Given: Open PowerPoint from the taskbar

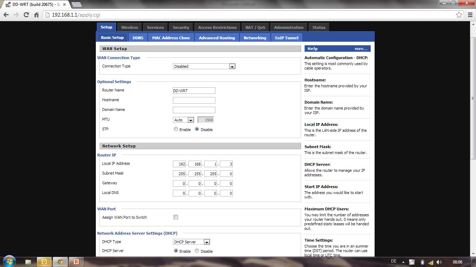Looking at the screenshot, I should [76, 262].
